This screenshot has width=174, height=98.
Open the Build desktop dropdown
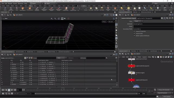point(36,4)
